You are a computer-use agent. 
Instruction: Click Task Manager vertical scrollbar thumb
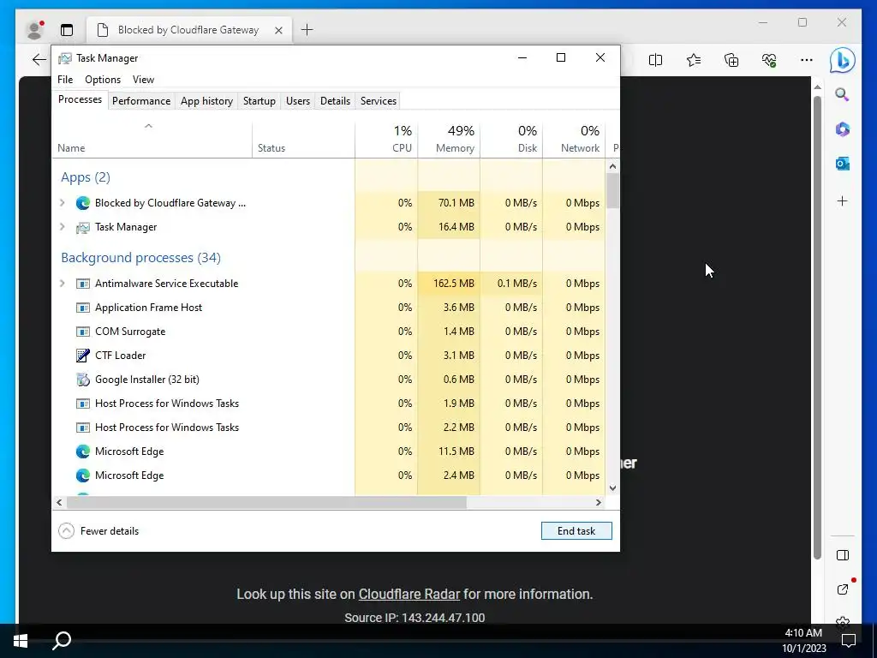click(613, 191)
